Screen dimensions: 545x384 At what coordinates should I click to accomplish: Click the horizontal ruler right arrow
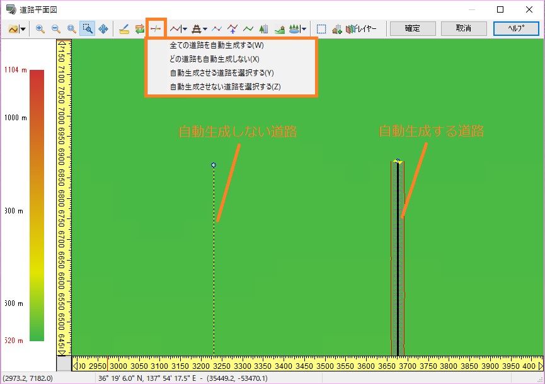(541, 366)
